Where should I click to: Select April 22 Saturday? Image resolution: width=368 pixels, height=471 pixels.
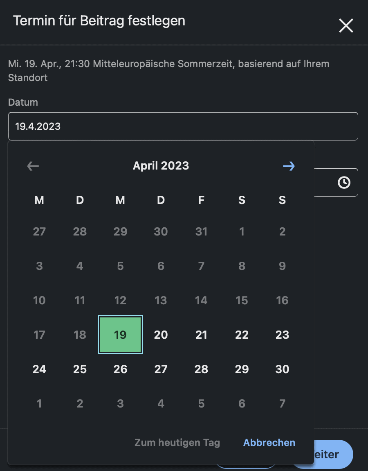click(242, 335)
